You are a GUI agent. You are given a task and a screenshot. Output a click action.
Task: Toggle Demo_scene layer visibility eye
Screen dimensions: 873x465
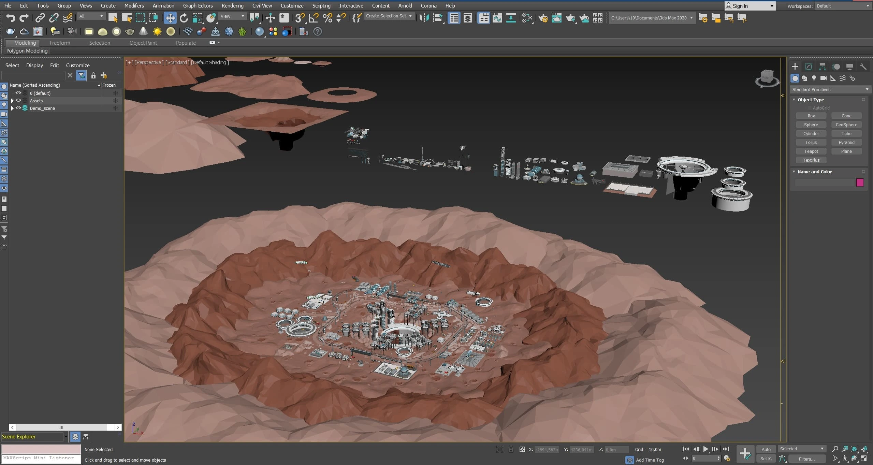pyautogui.click(x=18, y=108)
